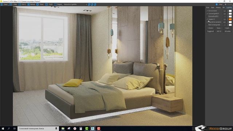Toggle the fourth light checkbox (orange swatch row)
The image size is (233, 131).
pos(207,19)
